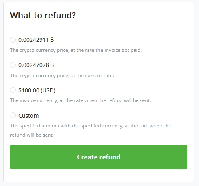Click the invoice got paid rate description
Image resolution: width=199 pixels, height=186 pixels.
[76, 50]
